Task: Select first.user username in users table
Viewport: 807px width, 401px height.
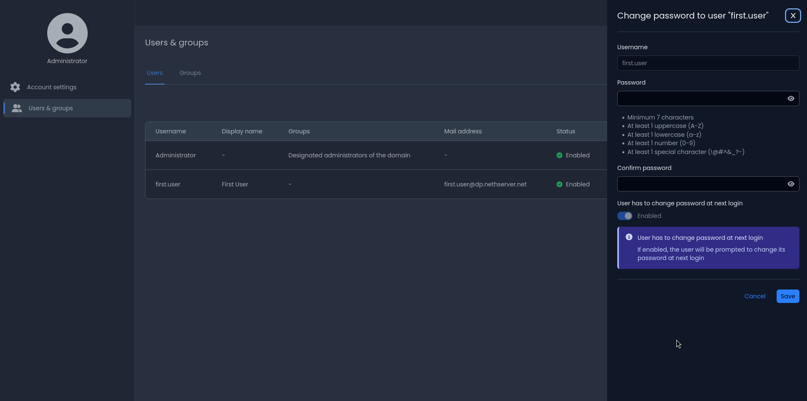Action: pos(168,184)
